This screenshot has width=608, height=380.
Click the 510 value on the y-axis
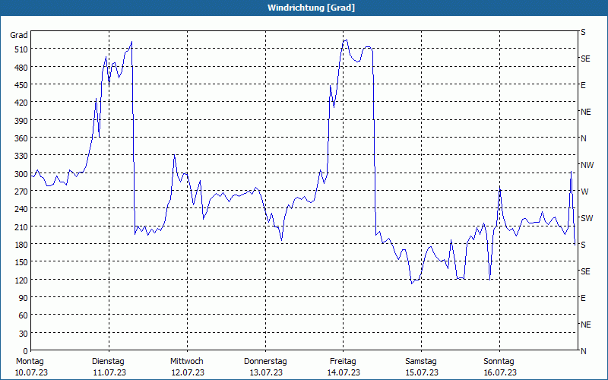pyautogui.click(x=20, y=49)
